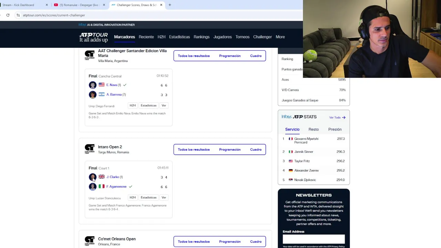Viewport: 441px width, 248px height.
Task: Open the Torneos navigation item
Action: click(242, 37)
